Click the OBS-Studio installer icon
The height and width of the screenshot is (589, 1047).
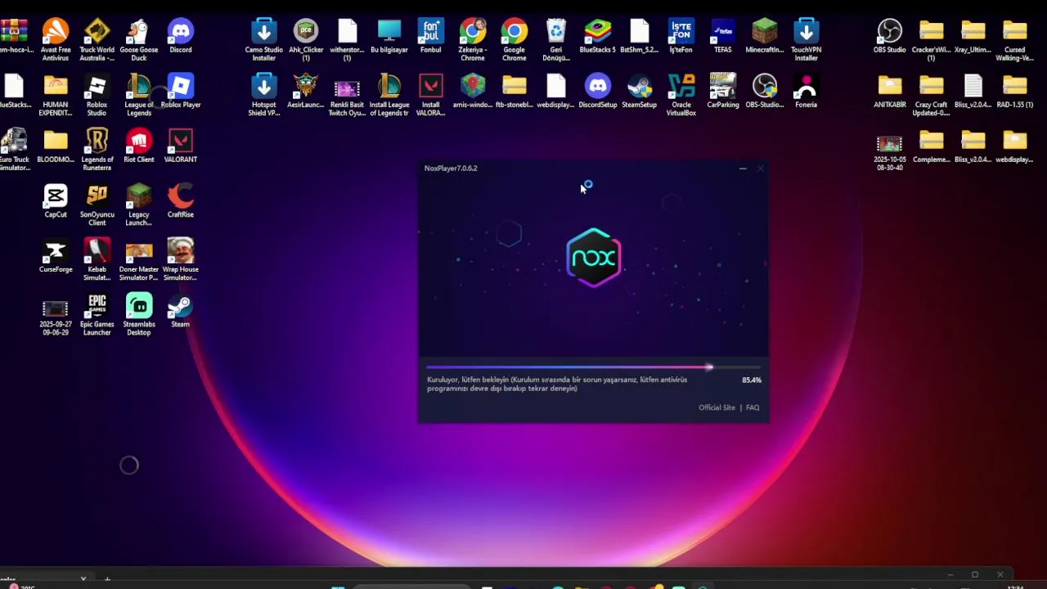(x=764, y=92)
